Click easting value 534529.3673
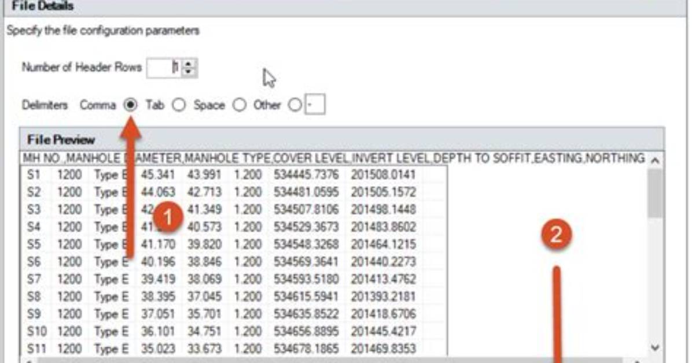The width and height of the screenshot is (692, 363). (x=306, y=227)
